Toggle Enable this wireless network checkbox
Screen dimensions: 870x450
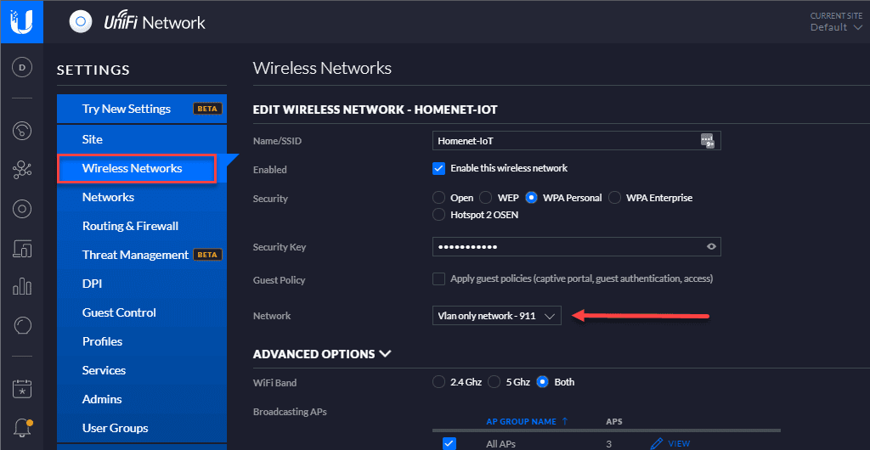439,168
